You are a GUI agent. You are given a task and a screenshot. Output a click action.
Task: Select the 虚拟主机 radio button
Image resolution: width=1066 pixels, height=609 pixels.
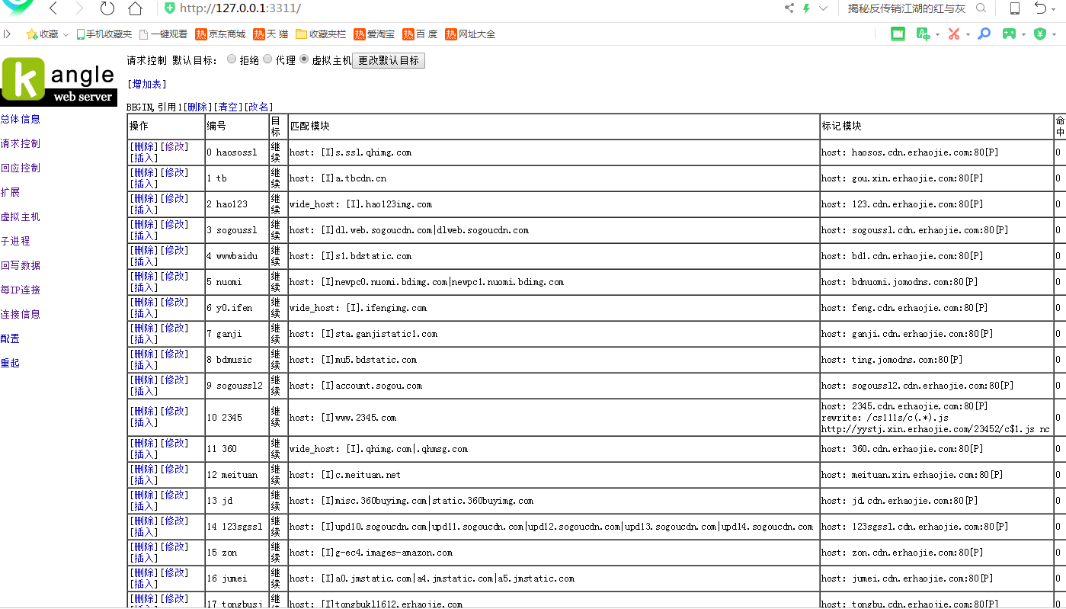coord(304,59)
